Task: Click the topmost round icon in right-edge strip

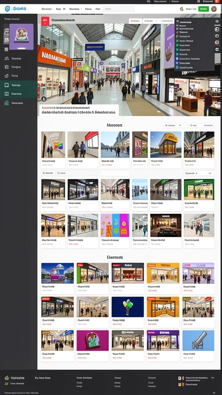Action: tap(217, 22)
